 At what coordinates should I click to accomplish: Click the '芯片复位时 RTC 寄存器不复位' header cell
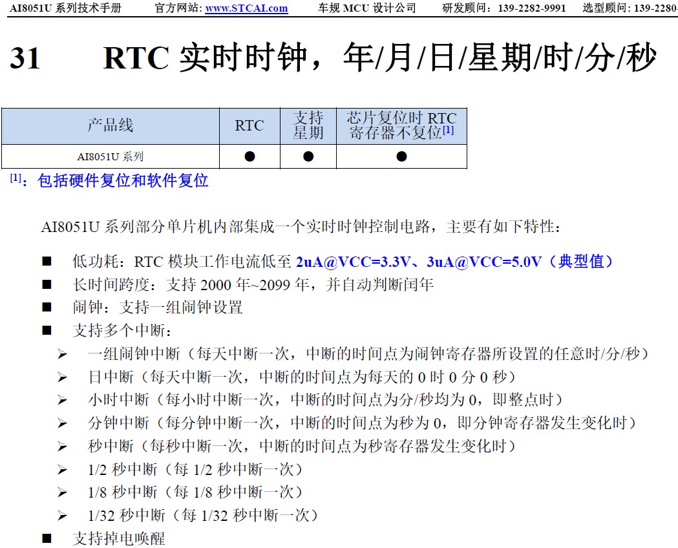point(402,126)
